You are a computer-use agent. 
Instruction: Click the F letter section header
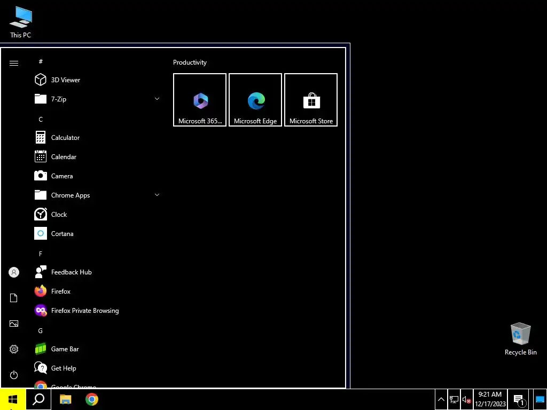[41, 254]
